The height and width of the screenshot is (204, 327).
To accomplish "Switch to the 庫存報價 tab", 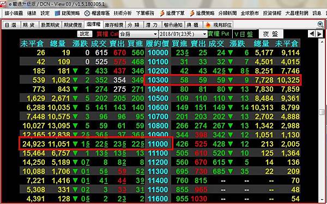I will [114, 25].
